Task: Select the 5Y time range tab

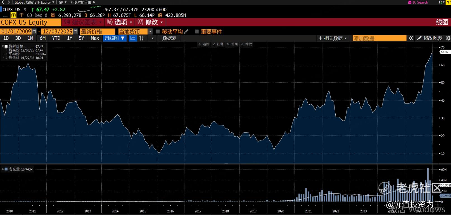Action: pos(81,38)
